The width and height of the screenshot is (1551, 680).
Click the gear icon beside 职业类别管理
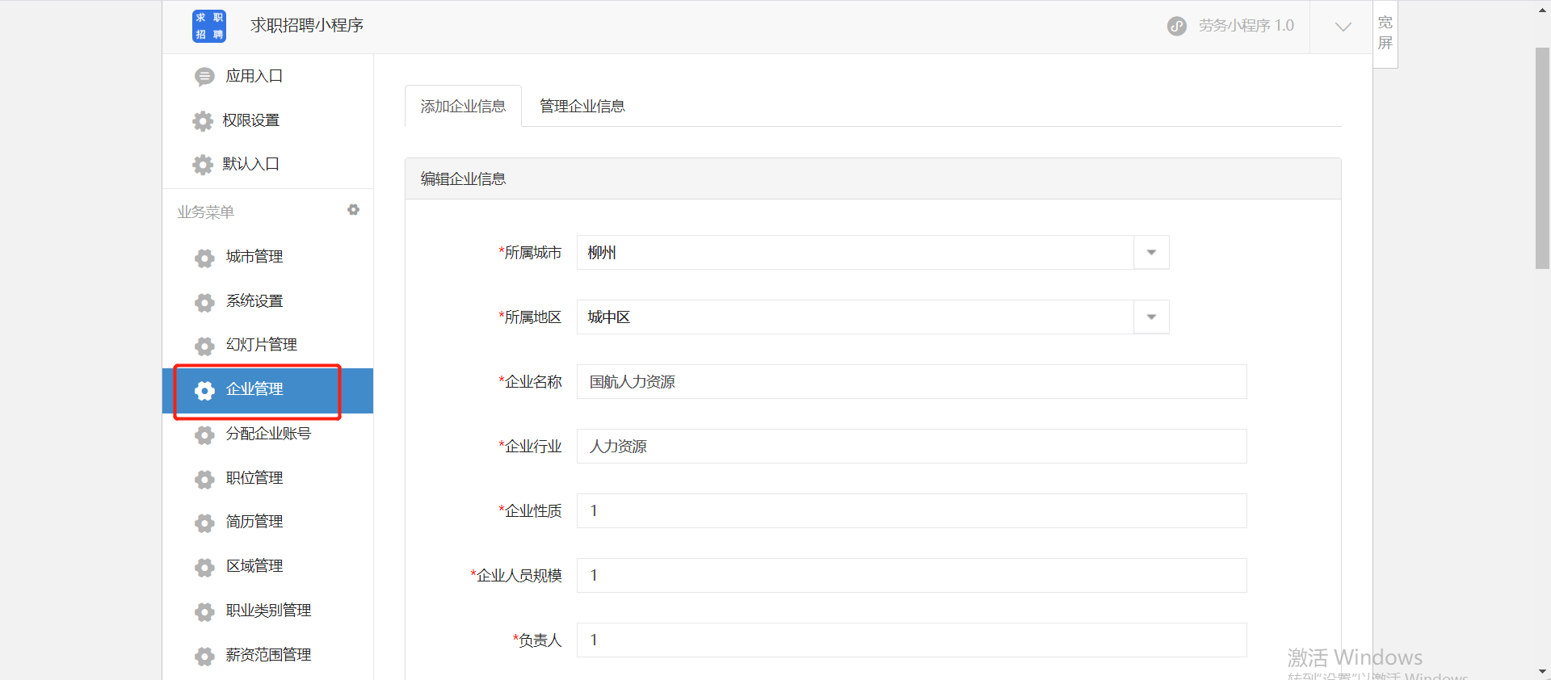[x=204, y=611]
